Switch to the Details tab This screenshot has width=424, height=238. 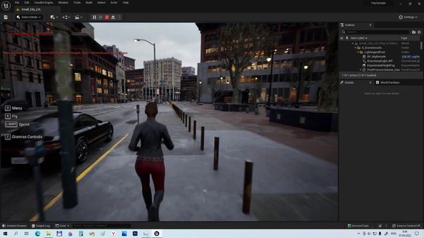(x=349, y=83)
